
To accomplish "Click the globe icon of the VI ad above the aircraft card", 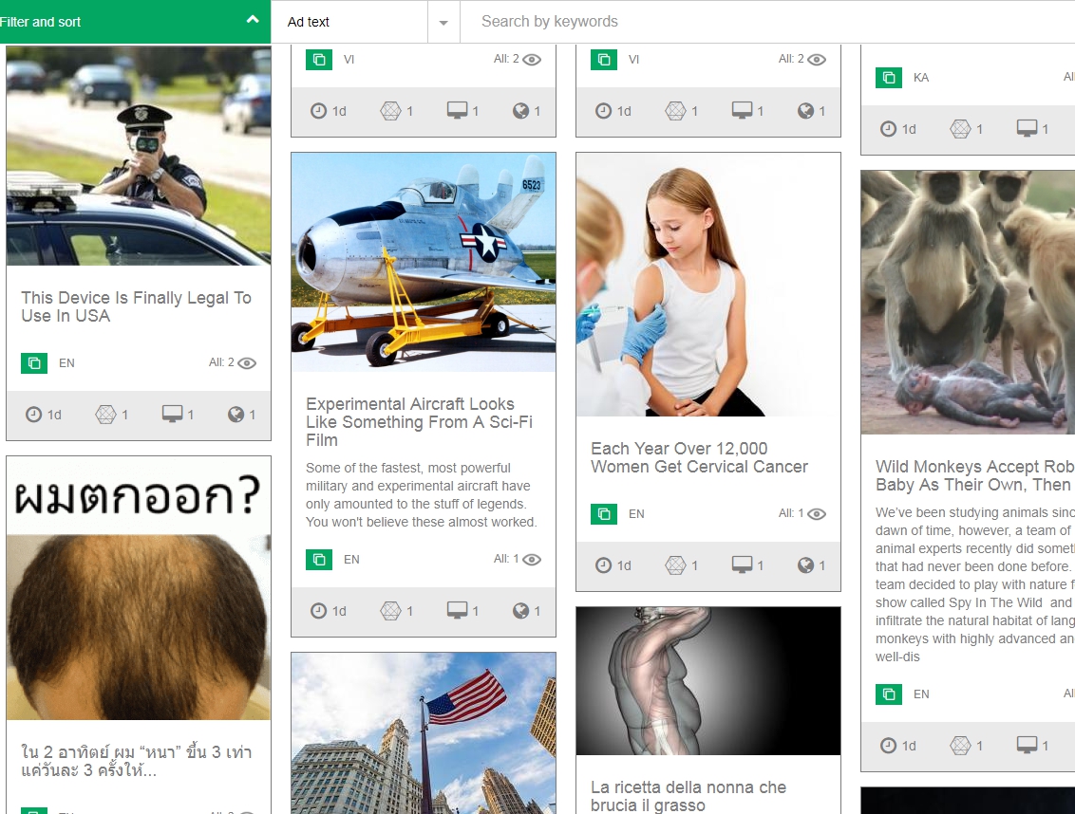I will pyautogui.click(x=521, y=110).
